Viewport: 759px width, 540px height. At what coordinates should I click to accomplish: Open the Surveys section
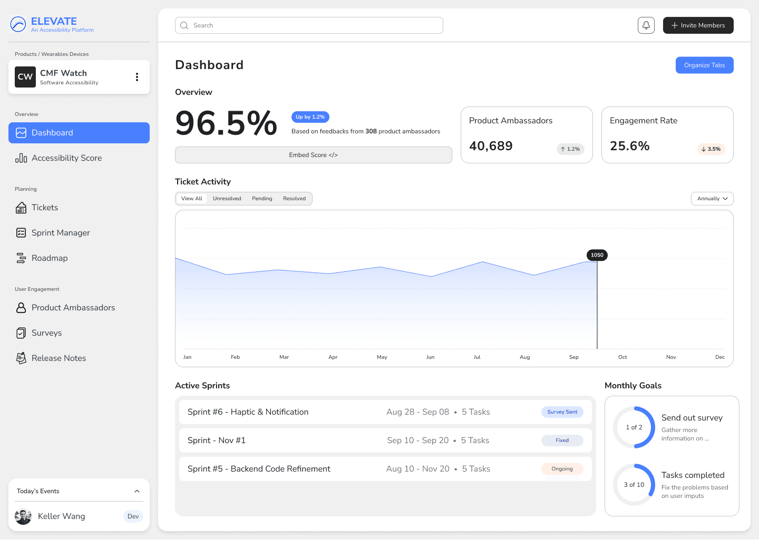tap(47, 332)
